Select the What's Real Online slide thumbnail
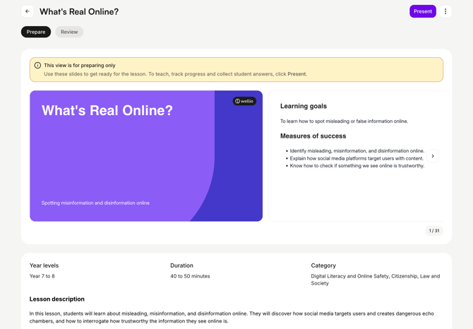Image resolution: width=473 pixels, height=329 pixels. click(x=146, y=156)
